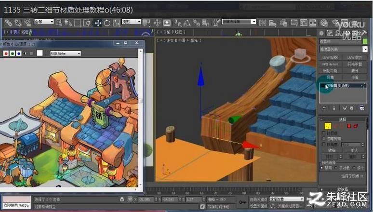Open the Layer Manager icon
Viewport: 373px width, 212px height.
283,23
